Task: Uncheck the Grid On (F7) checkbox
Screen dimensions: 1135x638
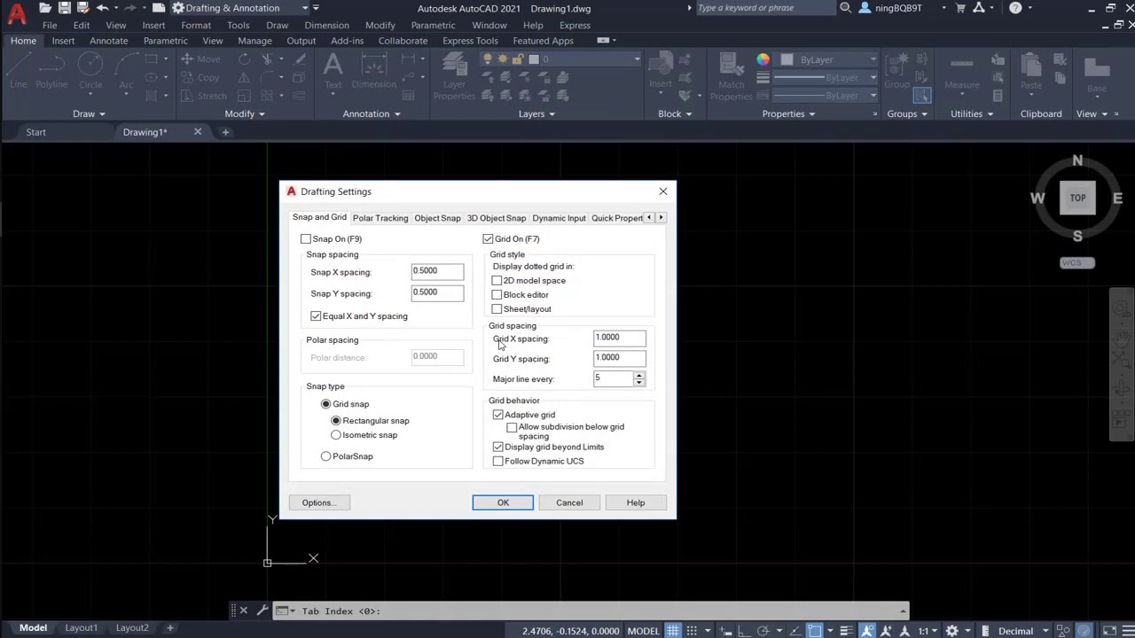Action: 488,239
